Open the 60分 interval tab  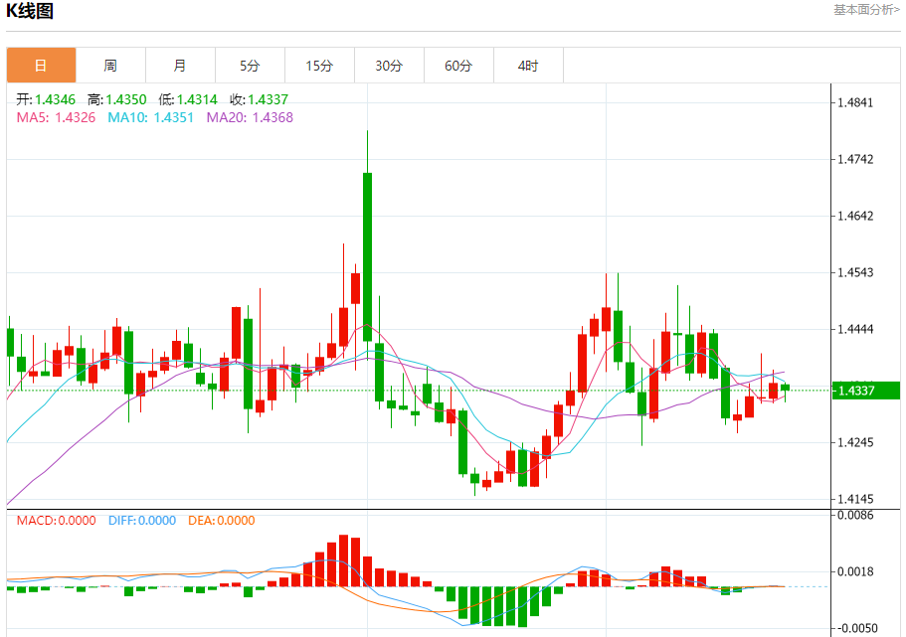tap(458, 66)
